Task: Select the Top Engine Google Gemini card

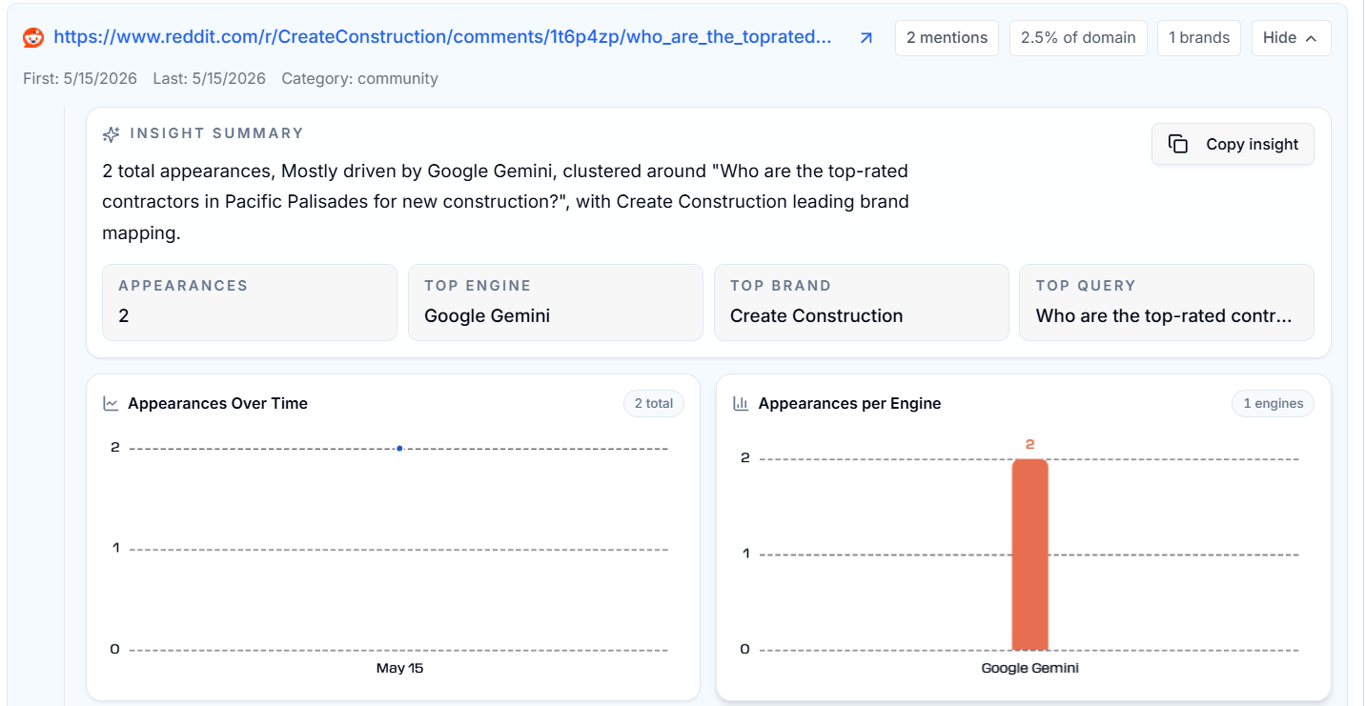Action: tap(556, 302)
